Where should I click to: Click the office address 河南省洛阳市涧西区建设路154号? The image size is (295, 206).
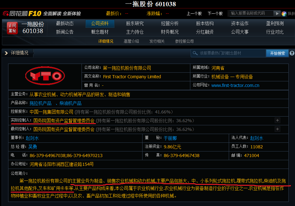click(x=62, y=164)
